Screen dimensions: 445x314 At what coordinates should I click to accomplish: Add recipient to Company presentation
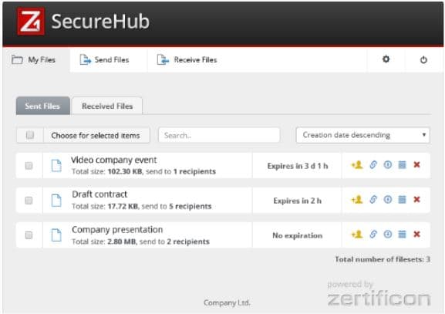click(357, 235)
